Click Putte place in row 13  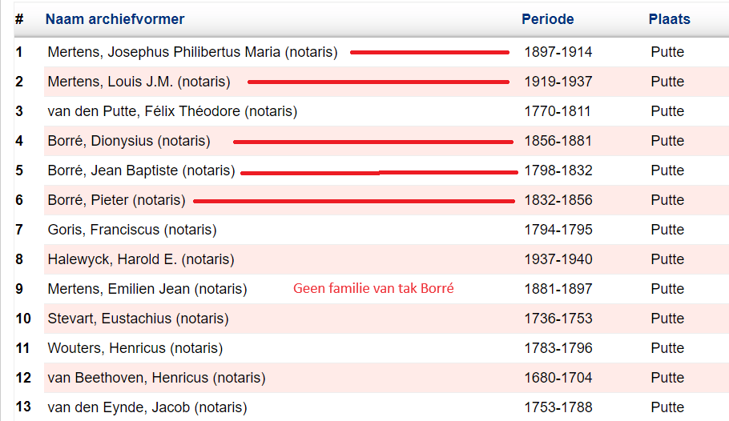point(667,407)
